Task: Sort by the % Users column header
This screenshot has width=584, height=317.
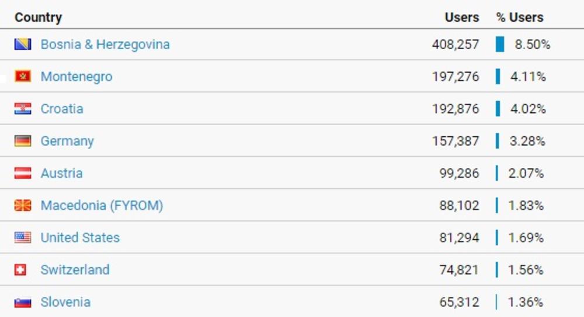Action: click(520, 18)
